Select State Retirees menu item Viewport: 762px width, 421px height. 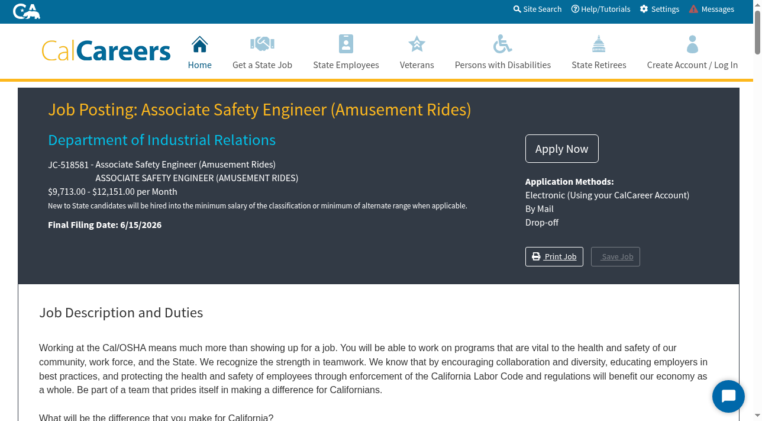599,65
